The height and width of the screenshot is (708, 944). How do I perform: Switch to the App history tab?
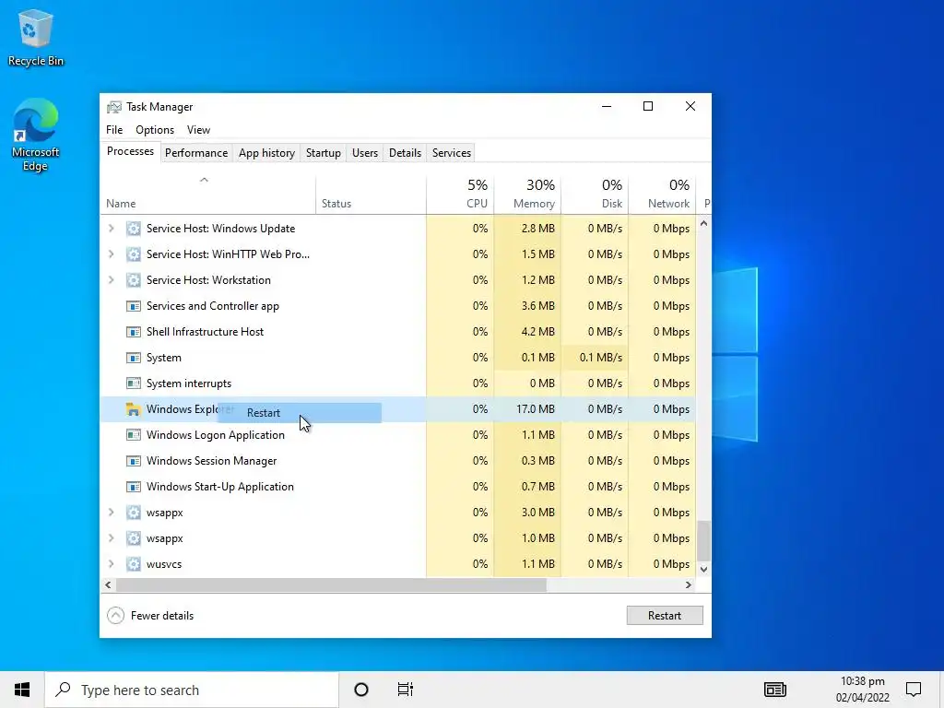[x=266, y=153]
